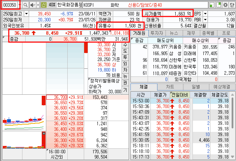Switch to the 거래원 tab

139,33
